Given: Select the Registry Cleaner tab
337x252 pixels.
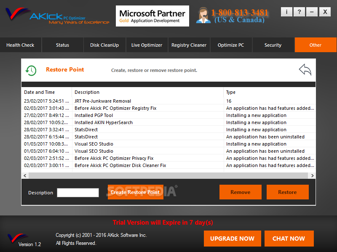Looking at the screenshot, I should (189, 45).
